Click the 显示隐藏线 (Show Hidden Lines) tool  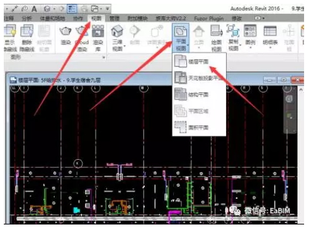10,38
